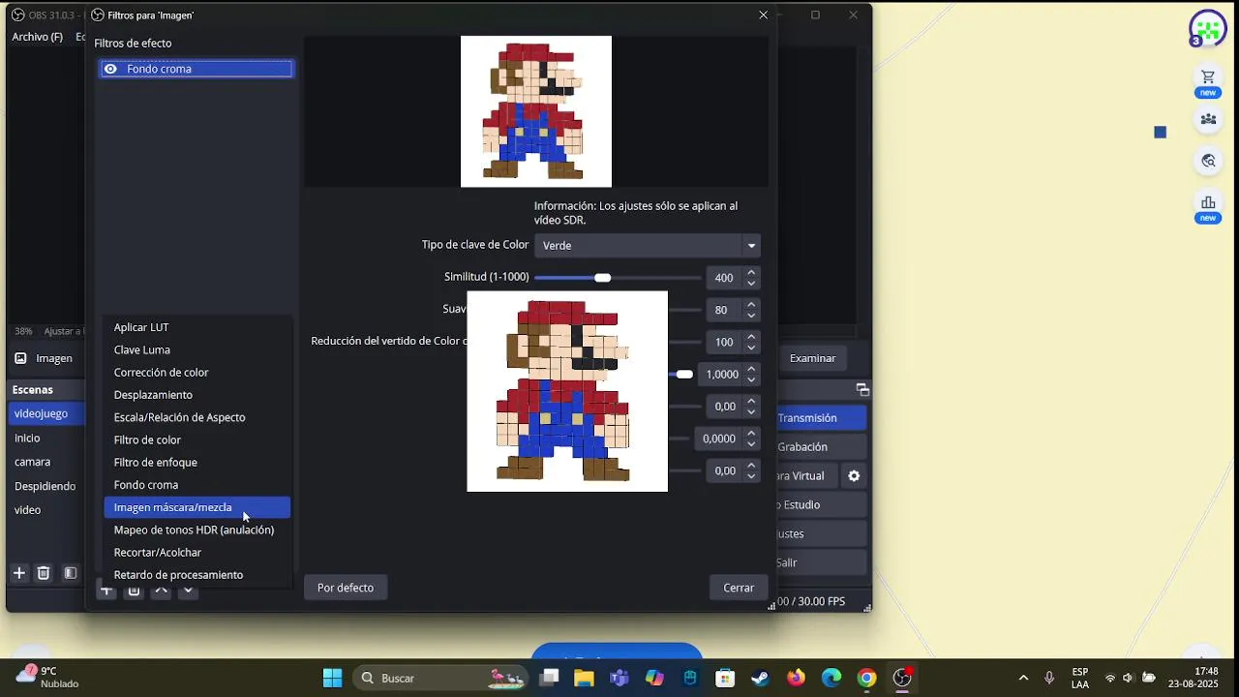Open Microsoft Edge from taskbar
This screenshot has width=1239, height=697.
click(x=831, y=678)
